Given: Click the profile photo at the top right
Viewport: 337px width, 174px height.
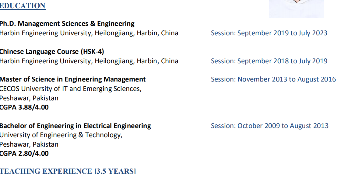Looking at the screenshot, I should point(296,9).
